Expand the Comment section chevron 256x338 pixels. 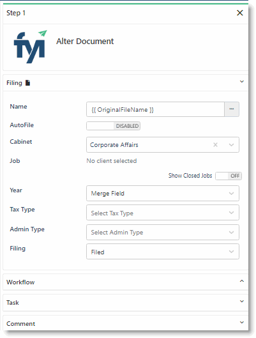(x=242, y=323)
